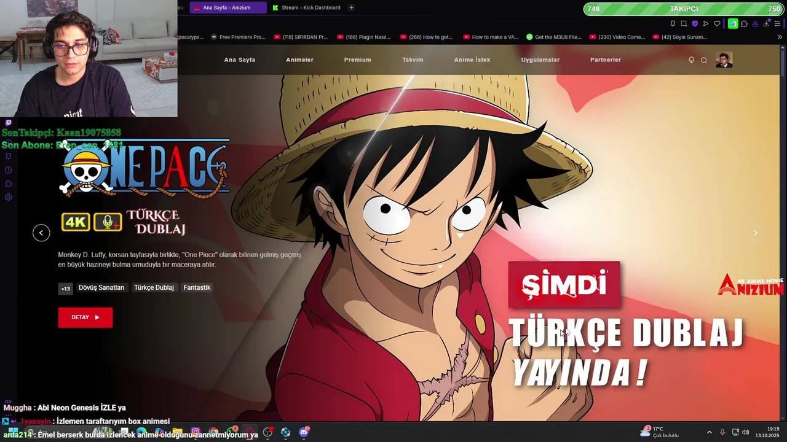787x442 pixels.
Task: Open Chrome from the taskbar
Action: [213, 432]
